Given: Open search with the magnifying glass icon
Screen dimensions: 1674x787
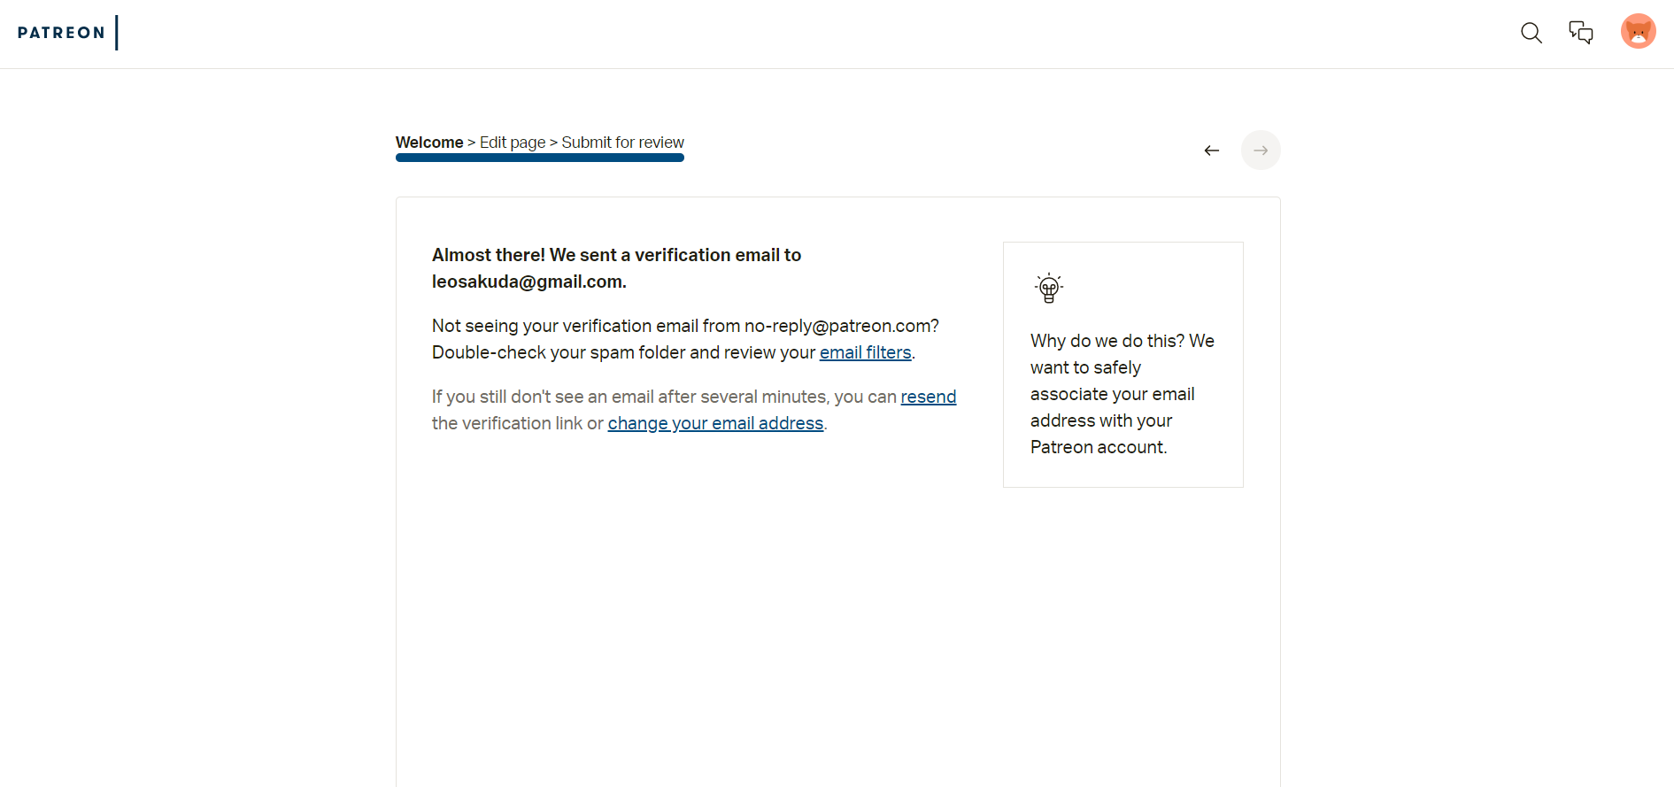Looking at the screenshot, I should pyautogui.click(x=1531, y=33).
